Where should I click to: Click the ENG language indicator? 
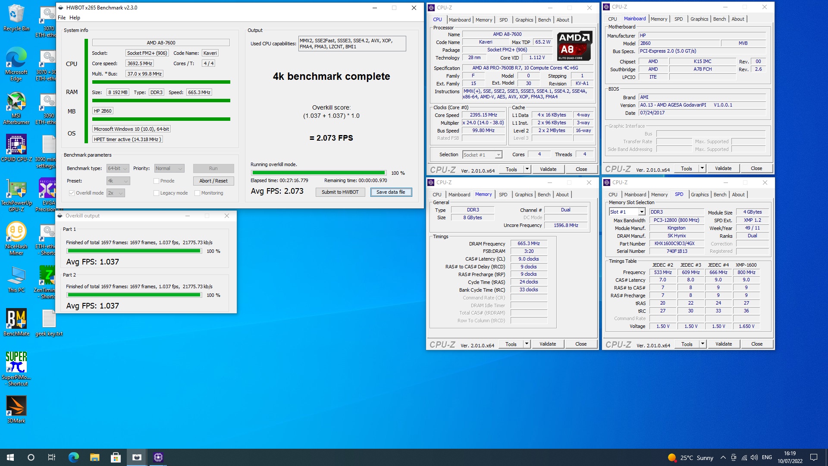(x=767, y=457)
